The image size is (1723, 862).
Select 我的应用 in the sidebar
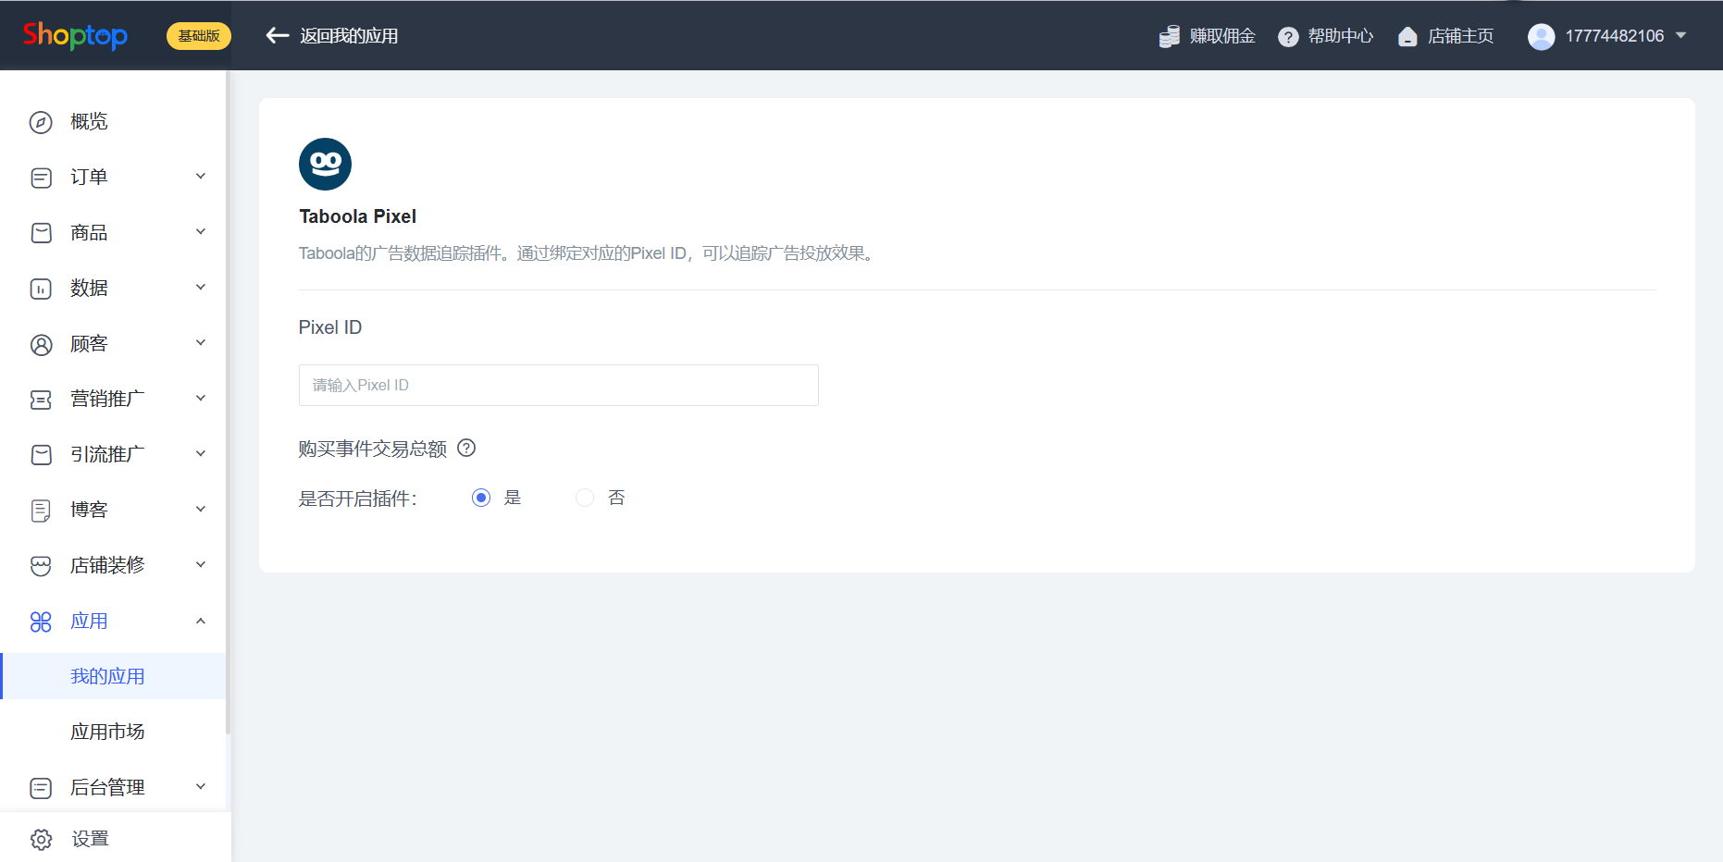107,676
